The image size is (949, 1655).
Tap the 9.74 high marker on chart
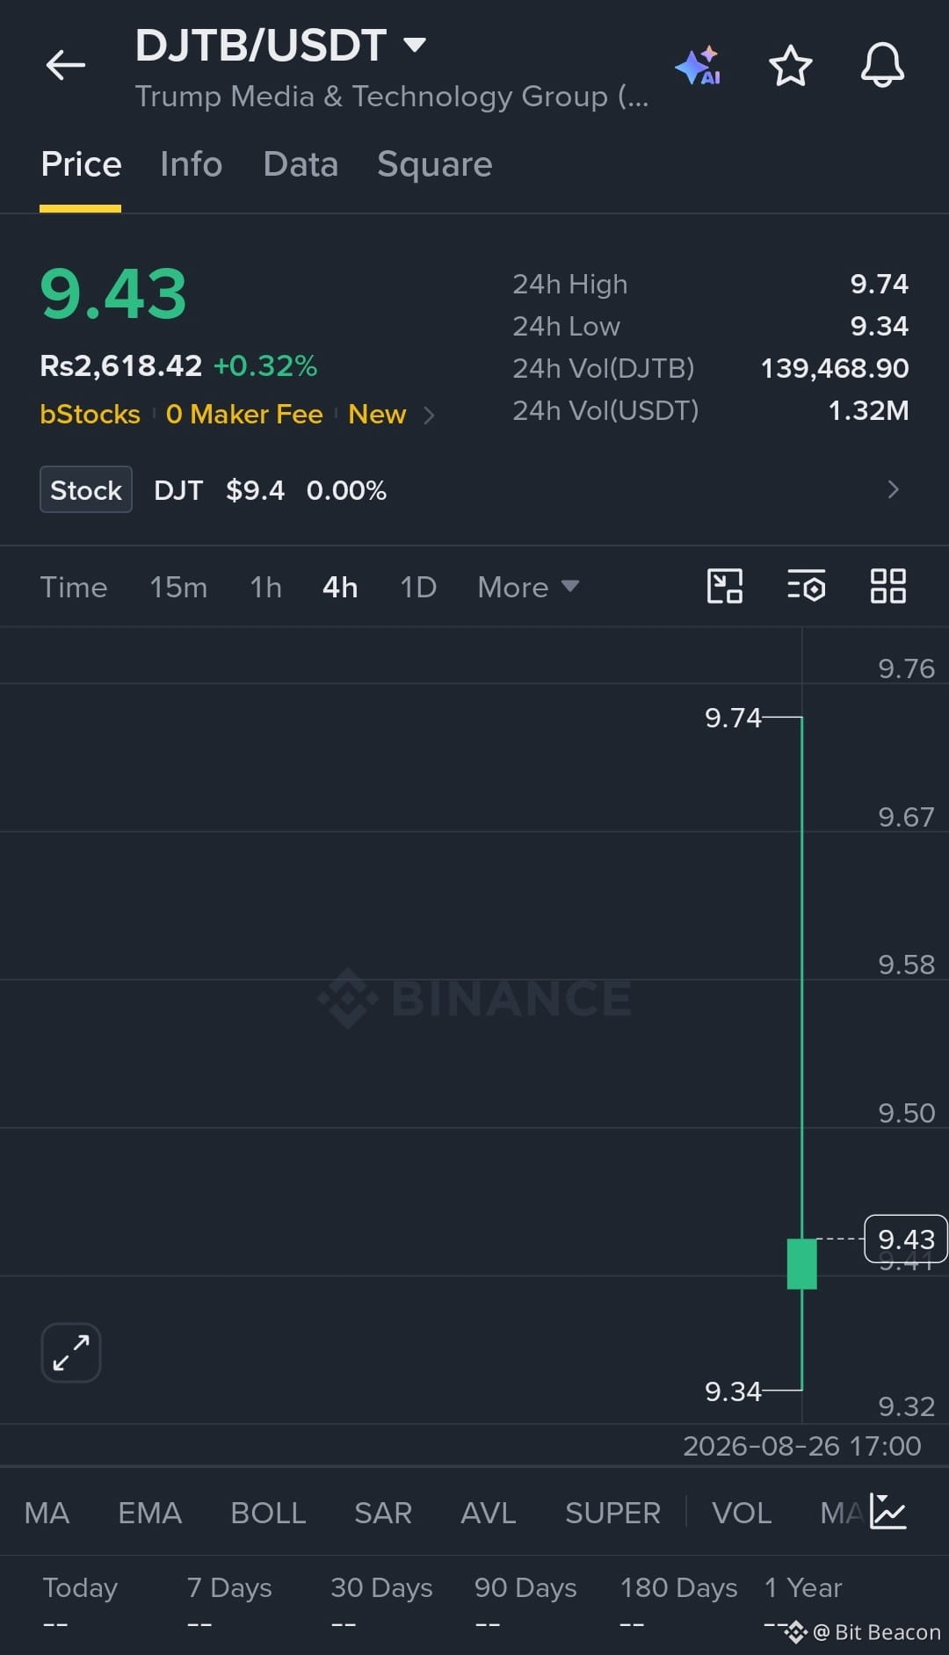(x=733, y=718)
